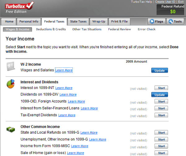Viewport: 186px width, 156px height.
Task: Start the Unemployment, Other Income on 1099-G topic
Action: tap(161, 140)
